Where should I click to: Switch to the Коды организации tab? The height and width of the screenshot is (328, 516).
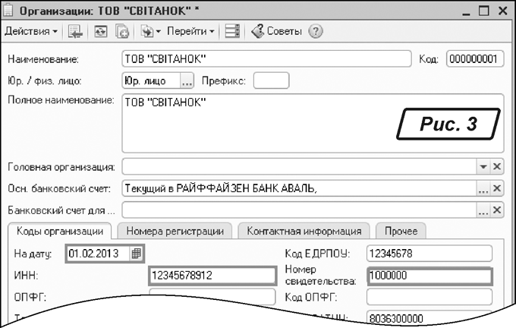pos(59,231)
